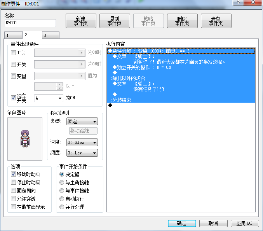
Task: Click the 新建事件页 button
Action: (x=81, y=21)
